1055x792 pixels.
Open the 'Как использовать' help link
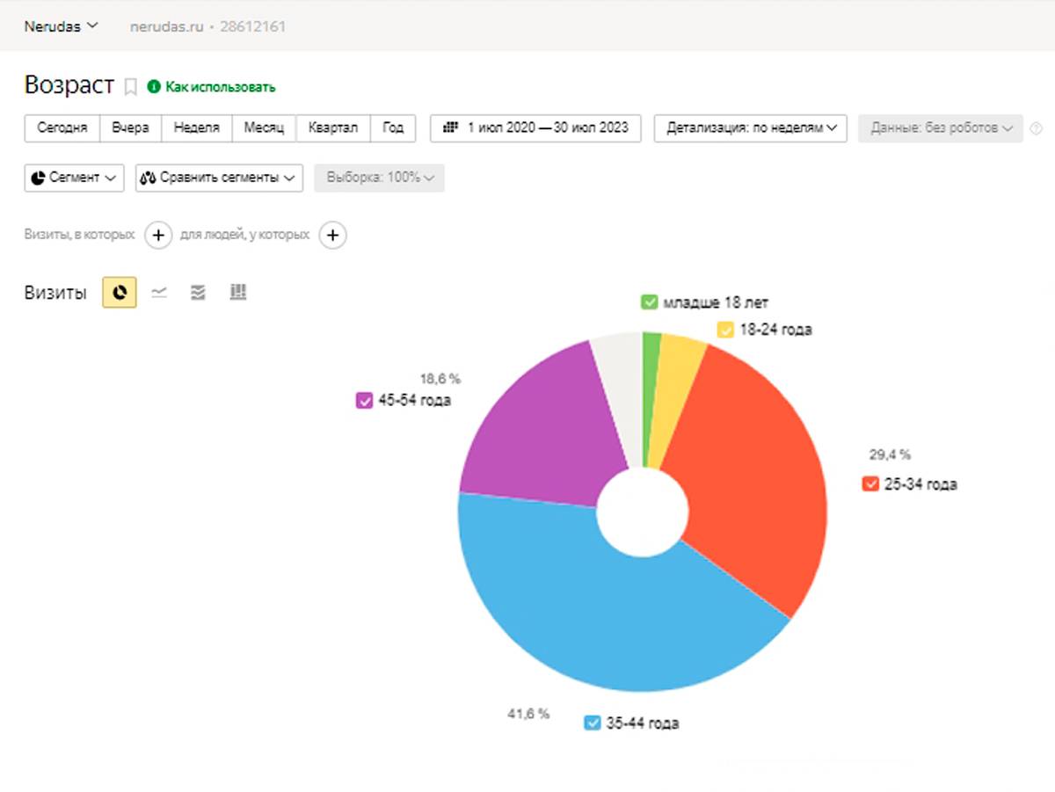tap(220, 87)
